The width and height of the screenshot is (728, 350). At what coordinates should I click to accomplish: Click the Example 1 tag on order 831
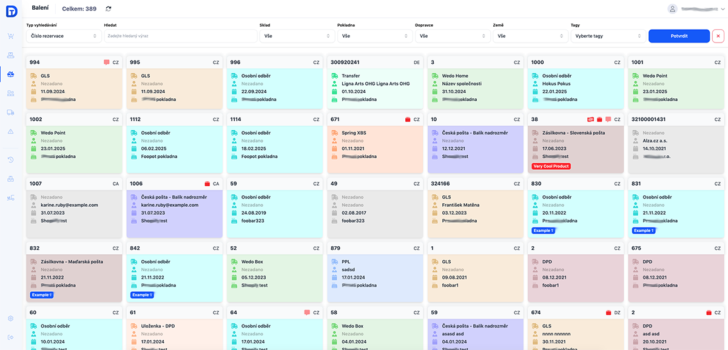pos(644,231)
